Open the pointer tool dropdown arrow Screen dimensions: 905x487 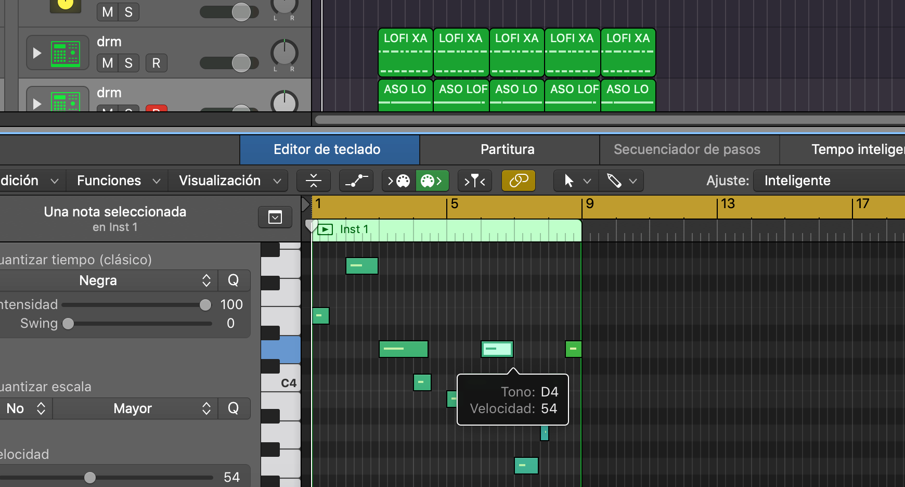click(x=587, y=181)
